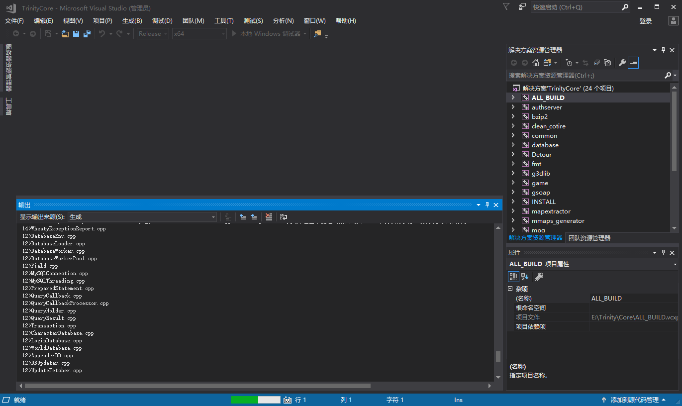Click the Save All icon
The width and height of the screenshot is (682, 406).
pyautogui.click(x=87, y=34)
